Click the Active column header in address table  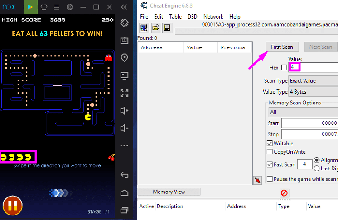146,206
